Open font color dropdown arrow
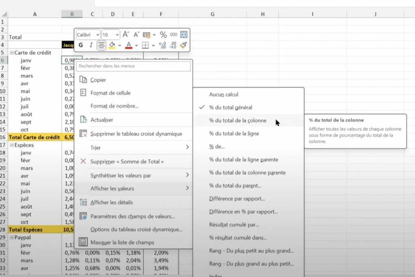This screenshot has height=277, width=415. click(x=136, y=45)
